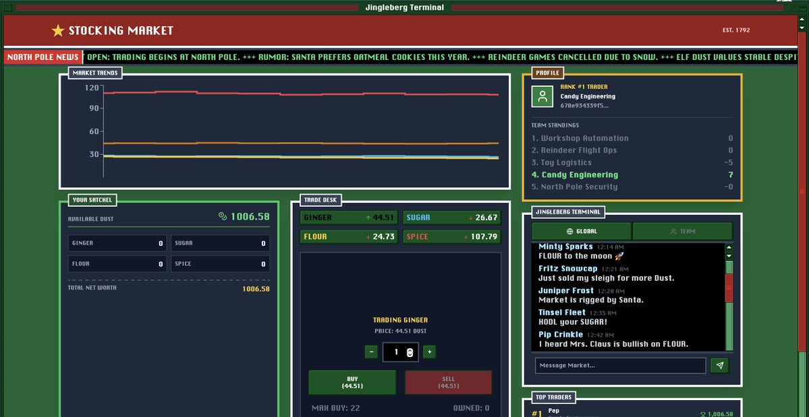Click the Spice holding cell in Your Satchel

tap(221, 264)
